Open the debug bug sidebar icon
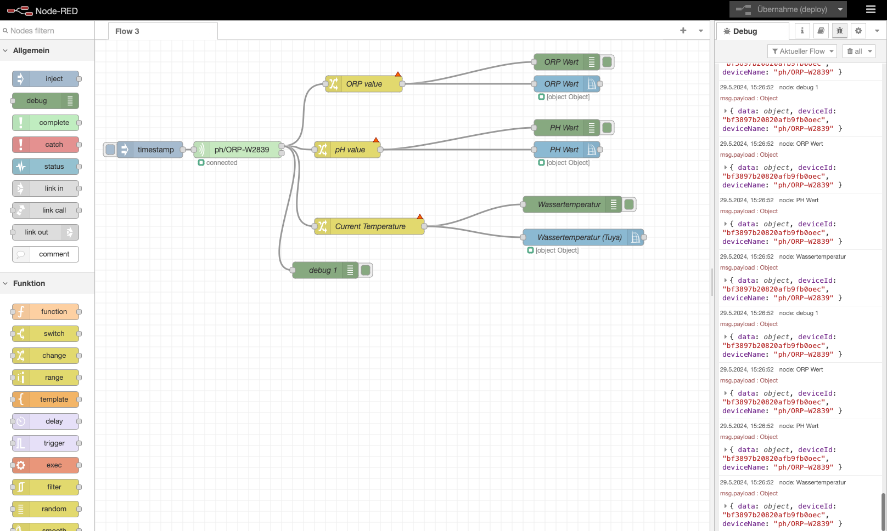Screen dimensions: 887x531 tap(839, 31)
